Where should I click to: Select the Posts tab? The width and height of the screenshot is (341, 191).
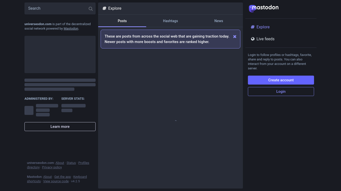tap(122, 21)
